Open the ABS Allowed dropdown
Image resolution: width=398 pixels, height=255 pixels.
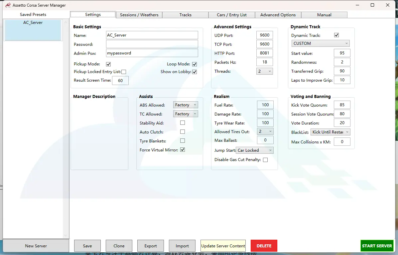coord(186,105)
